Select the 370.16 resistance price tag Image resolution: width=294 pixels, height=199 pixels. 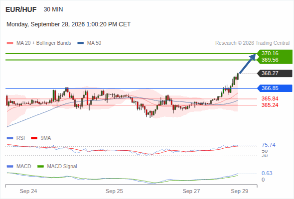[x=270, y=53]
